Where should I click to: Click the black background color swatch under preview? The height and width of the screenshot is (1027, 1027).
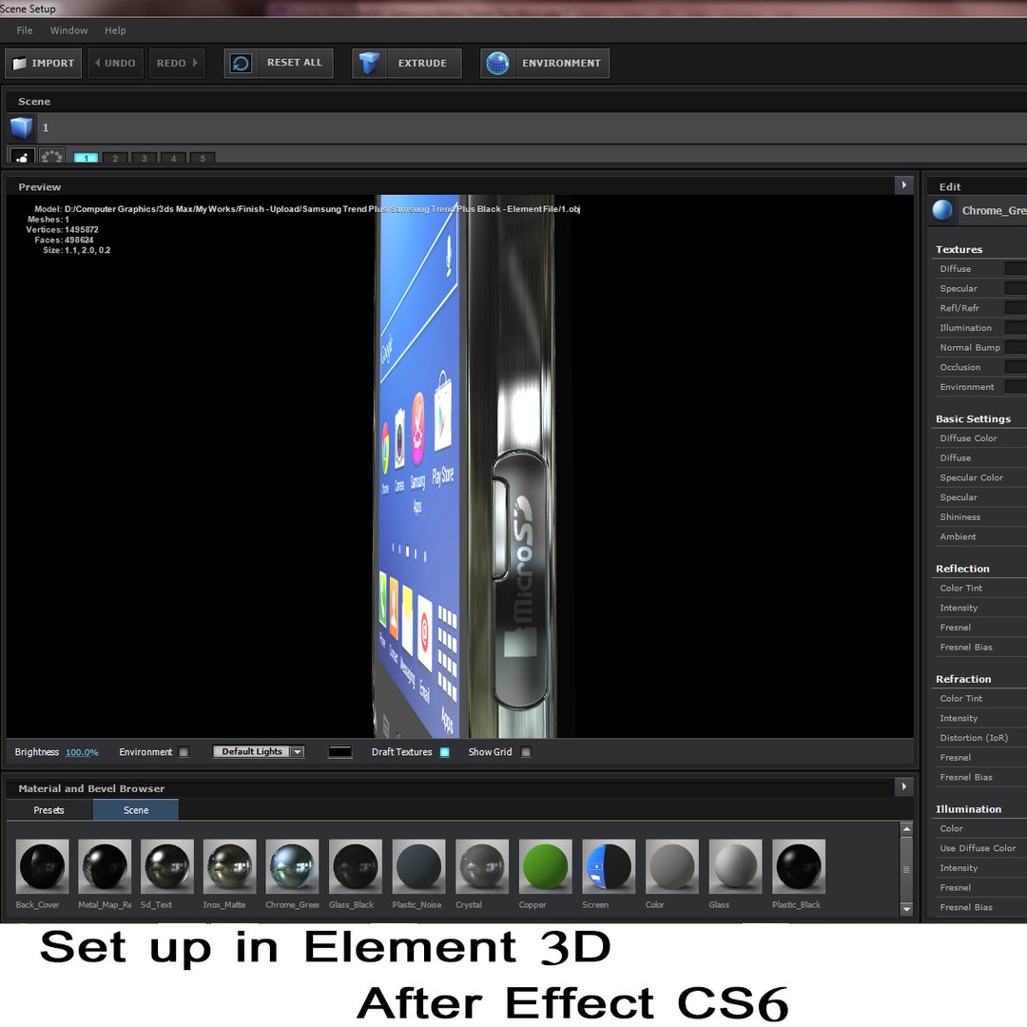click(339, 752)
